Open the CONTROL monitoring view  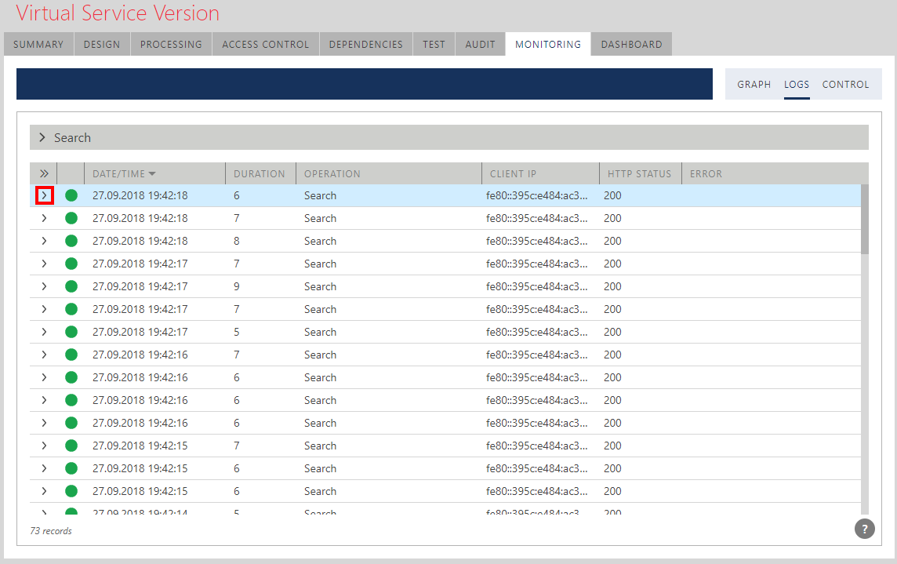(x=845, y=84)
